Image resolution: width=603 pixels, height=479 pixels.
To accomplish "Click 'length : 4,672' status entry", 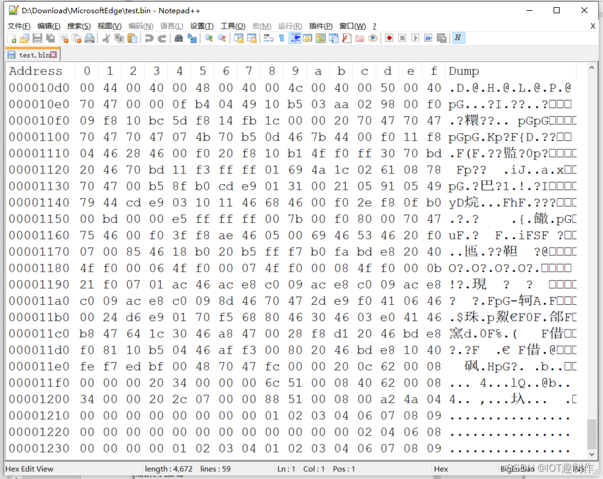I will click(x=169, y=469).
